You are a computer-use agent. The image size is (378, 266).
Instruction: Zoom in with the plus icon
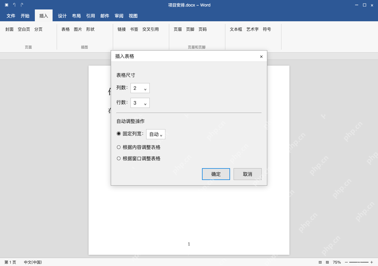pyautogui.click(x=372, y=262)
